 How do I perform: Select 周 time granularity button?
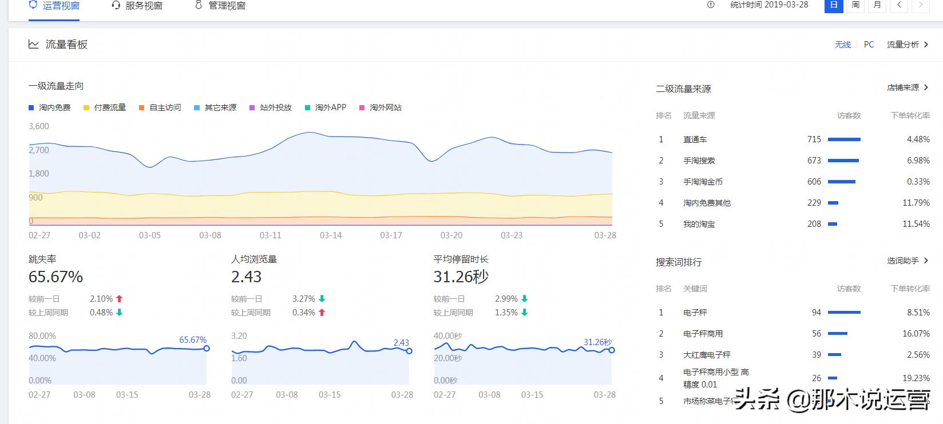coord(855,5)
